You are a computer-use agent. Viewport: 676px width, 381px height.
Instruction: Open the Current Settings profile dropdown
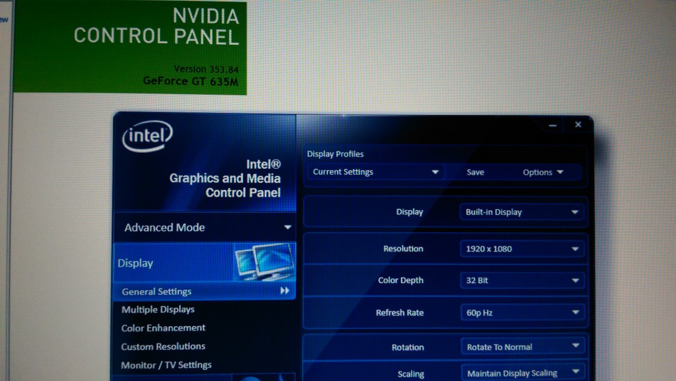pyautogui.click(x=375, y=172)
